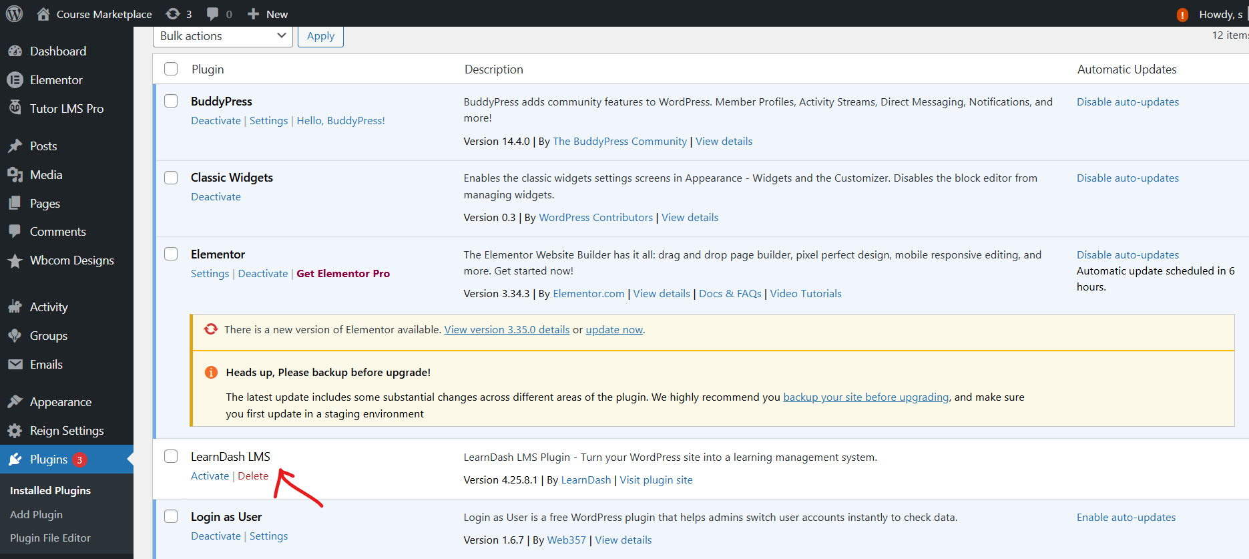Open the Bulk actions dropdown

click(223, 36)
